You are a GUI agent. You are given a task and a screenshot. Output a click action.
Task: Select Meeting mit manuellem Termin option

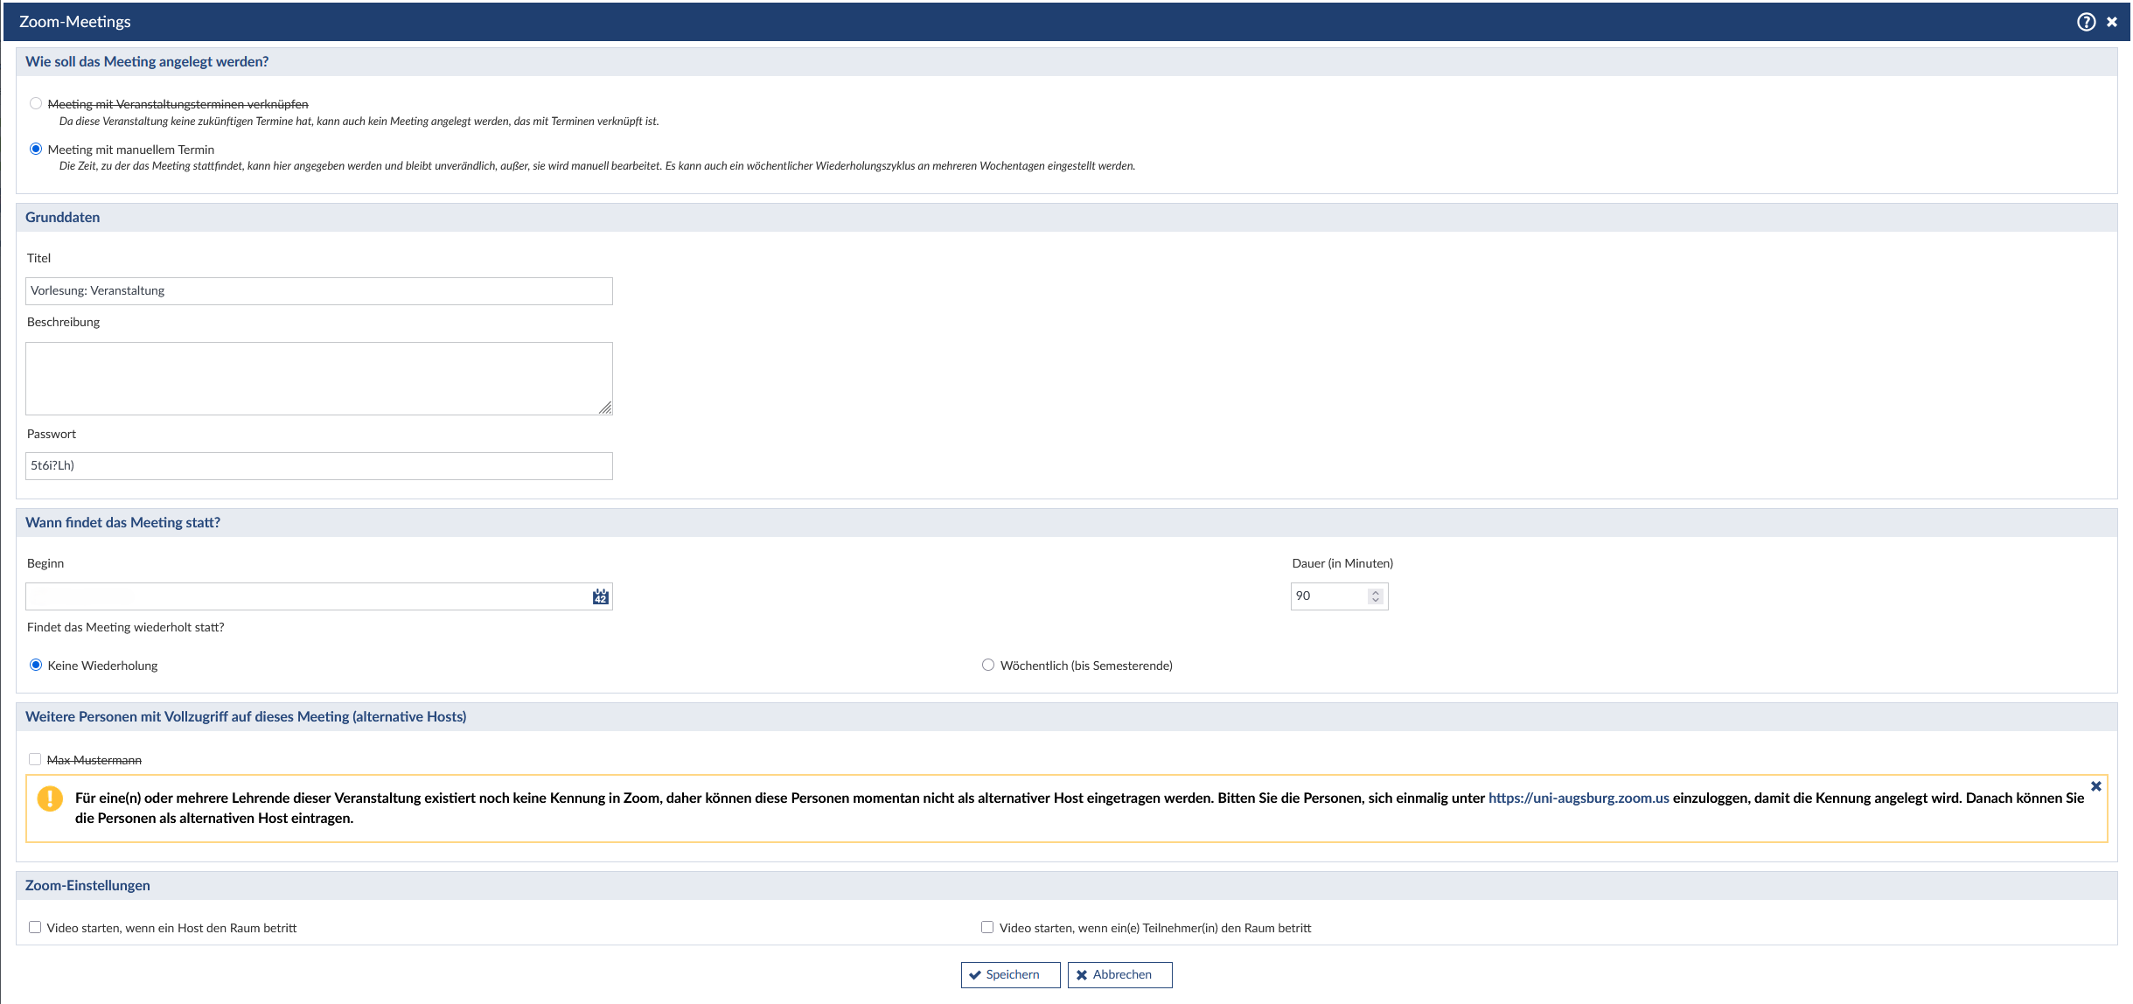point(36,150)
